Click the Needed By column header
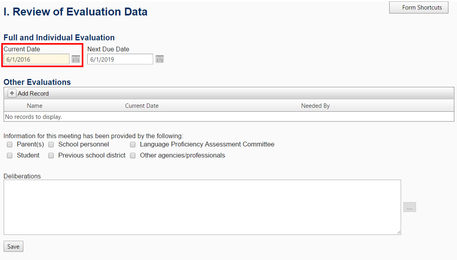 [x=315, y=105]
